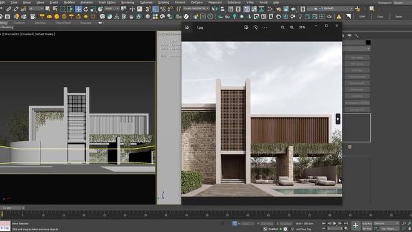Screen dimensions: 412x232
Task: Open modifier list dropdown in command panel
Action: click(357, 49)
